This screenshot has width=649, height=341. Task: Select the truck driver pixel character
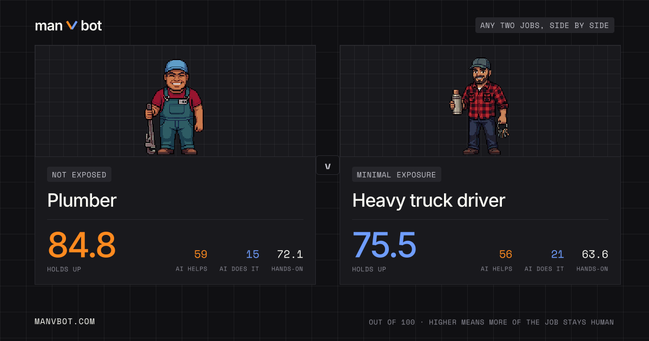[x=480, y=106]
